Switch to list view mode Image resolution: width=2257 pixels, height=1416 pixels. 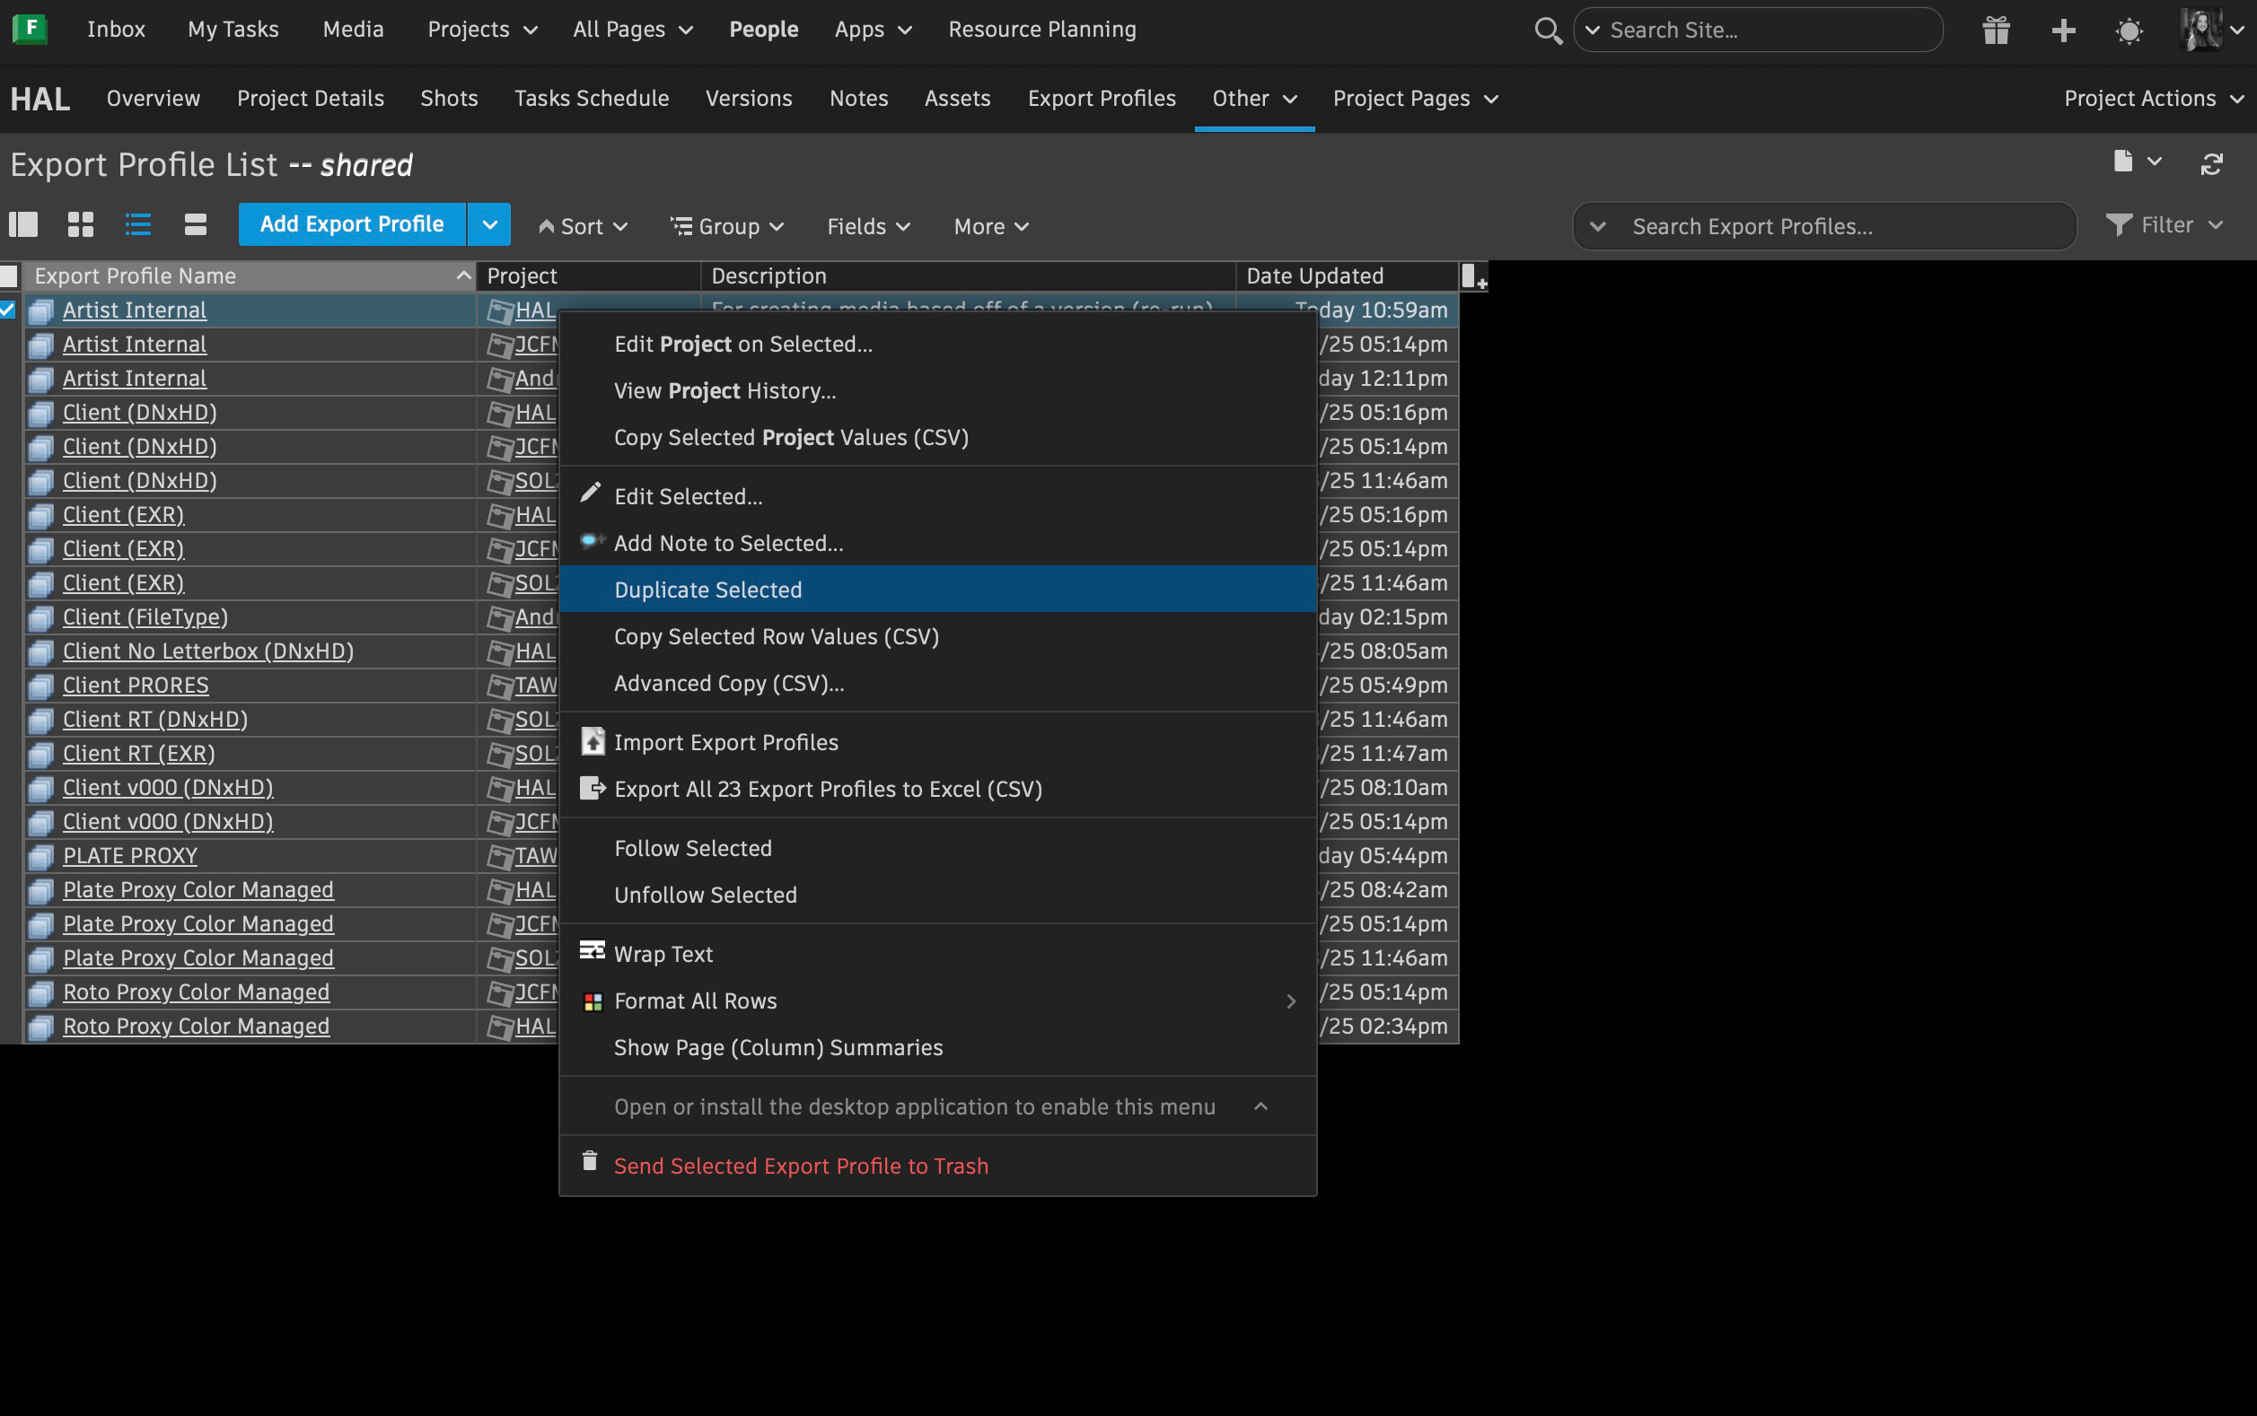click(x=137, y=224)
